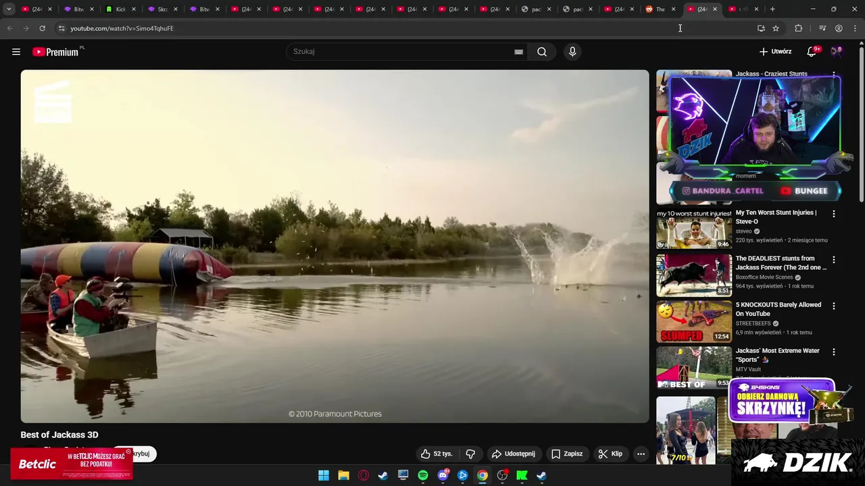Viewport: 865px width, 486px height.
Task: Click the Steve-O stunt injuries thumbnail
Action: click(x=694, y=229)
